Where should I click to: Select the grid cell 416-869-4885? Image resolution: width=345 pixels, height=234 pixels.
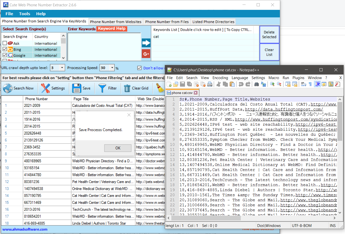pyautogui.click(x=47, y=223)
